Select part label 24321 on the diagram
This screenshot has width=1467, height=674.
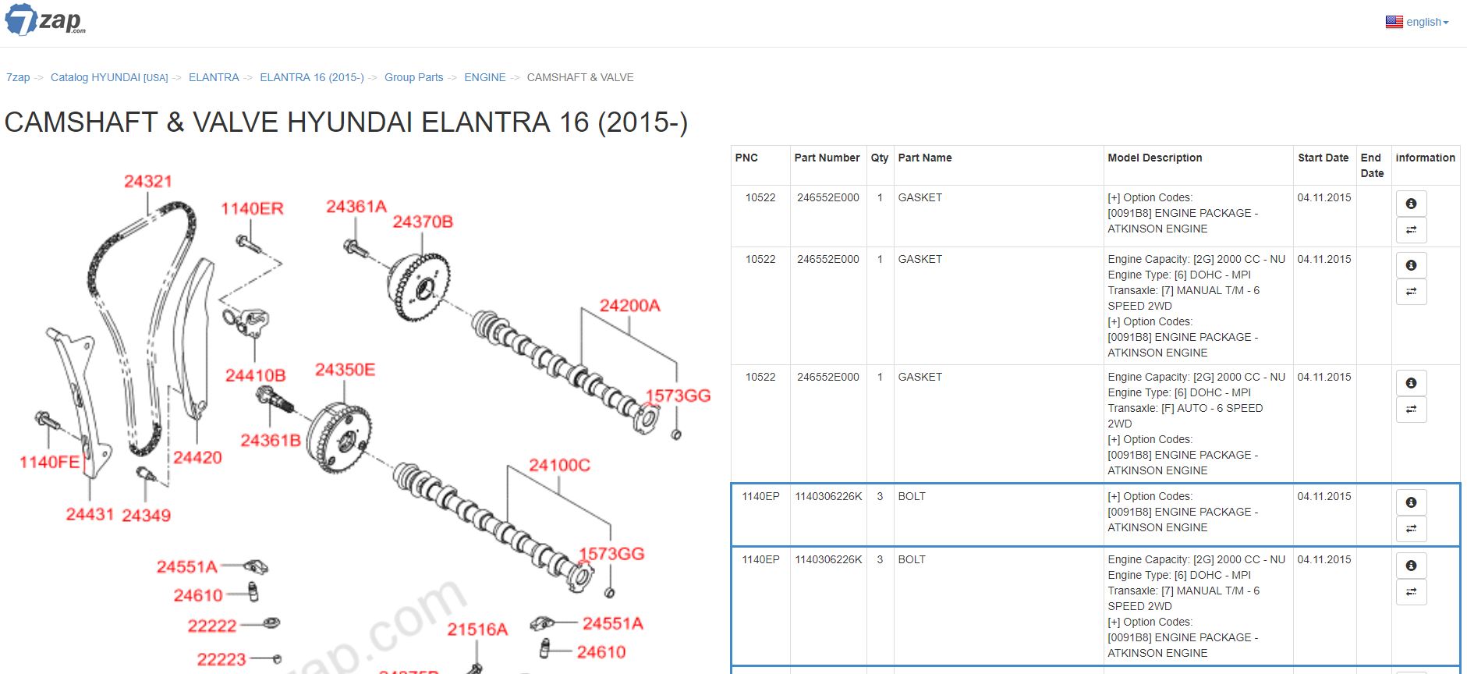(x=147, y=181)
